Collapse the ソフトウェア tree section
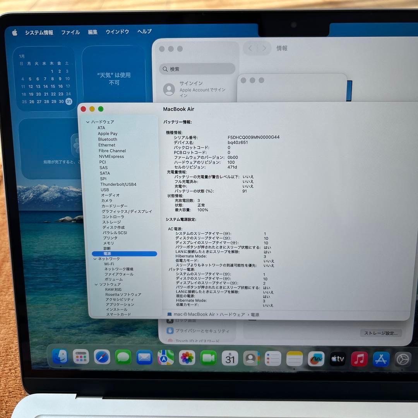The height and width of the screenshot is (418, 418). [x=96, y=284]
